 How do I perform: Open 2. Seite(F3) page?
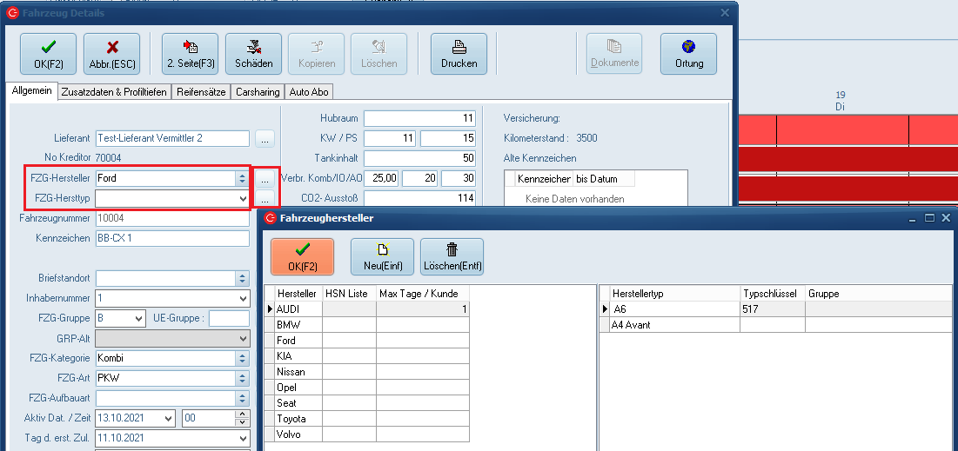(x=191, y=54)
